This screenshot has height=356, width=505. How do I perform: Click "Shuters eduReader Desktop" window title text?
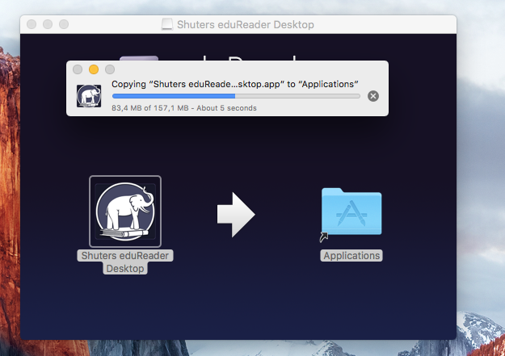pyautogui.click(x=246, y=24)
